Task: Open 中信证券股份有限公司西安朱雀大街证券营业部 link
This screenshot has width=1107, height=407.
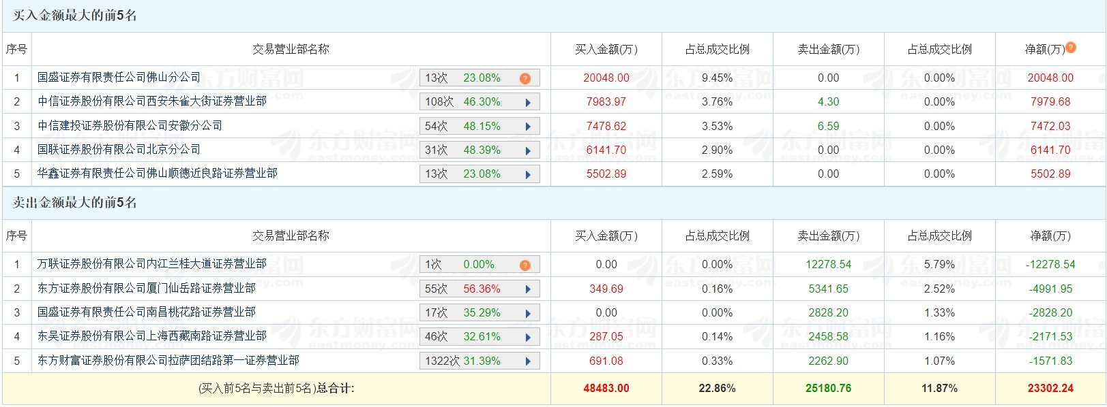Action: 152,101
